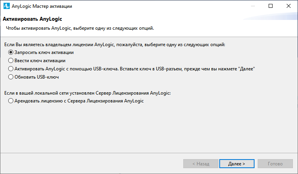Click the 'Готово' button

275,163
